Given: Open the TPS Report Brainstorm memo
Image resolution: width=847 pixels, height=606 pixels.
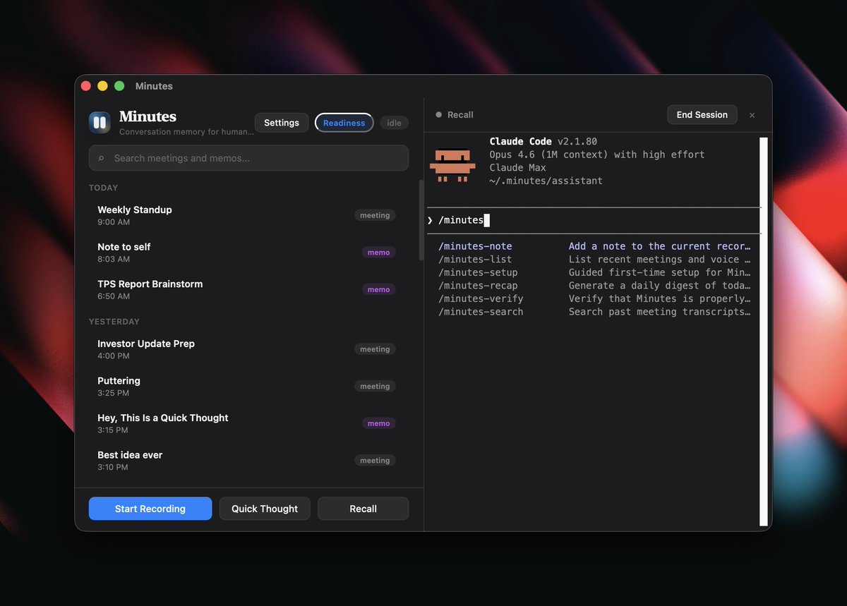Looking at the screenshot, I should 248,289.
